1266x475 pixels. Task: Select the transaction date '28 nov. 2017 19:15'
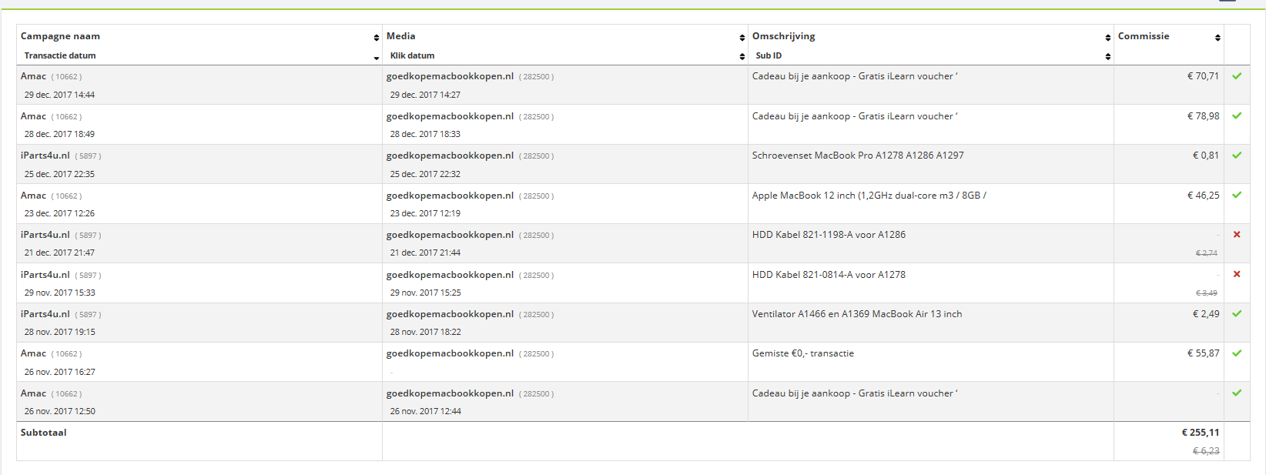click(x=59, y=332)
